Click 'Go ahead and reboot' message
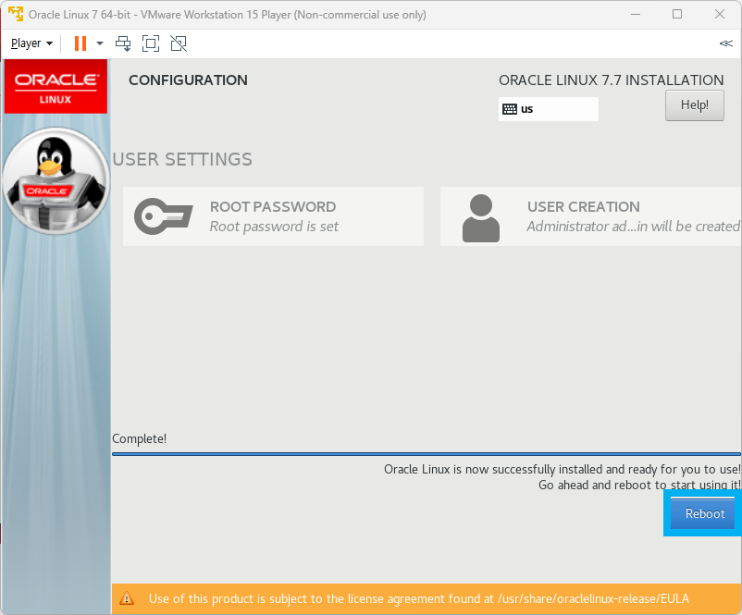The width and height of the screenshot is (742, 615). [x=639, y=486]
